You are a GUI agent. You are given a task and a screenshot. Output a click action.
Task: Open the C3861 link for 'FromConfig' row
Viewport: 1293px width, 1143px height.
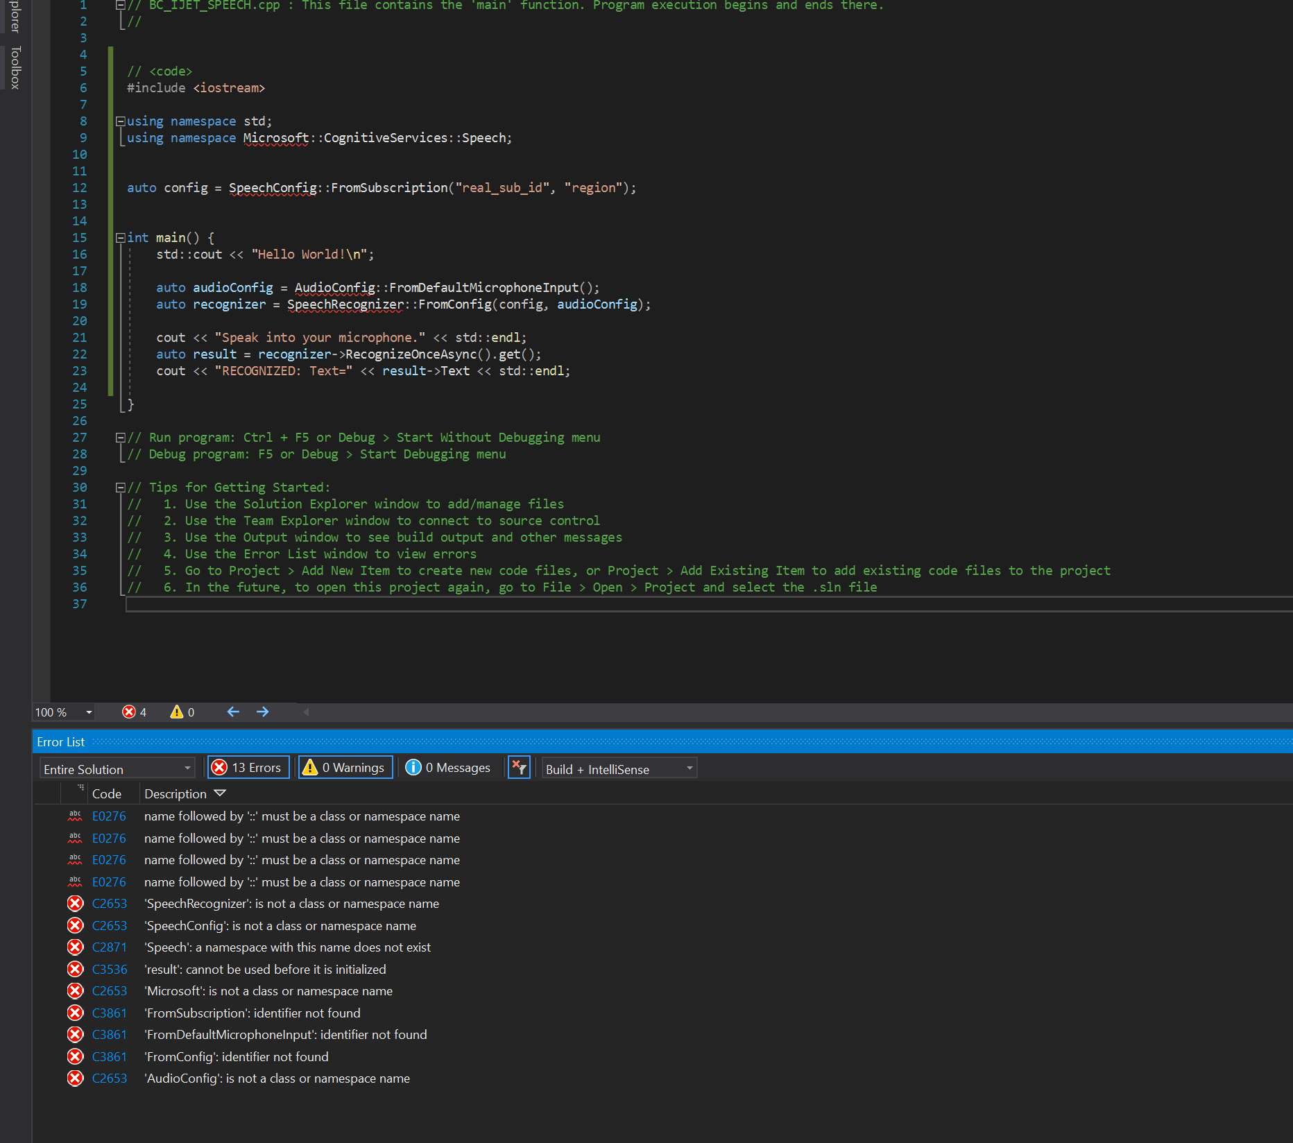click(110, 1056)
